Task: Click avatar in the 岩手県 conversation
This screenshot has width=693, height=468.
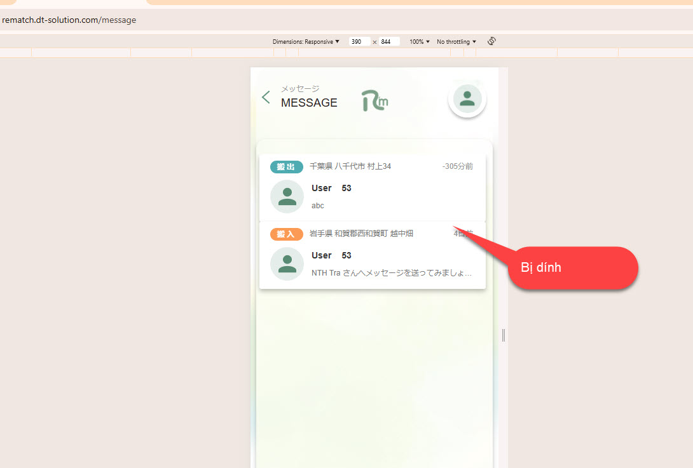Action: 287,264
